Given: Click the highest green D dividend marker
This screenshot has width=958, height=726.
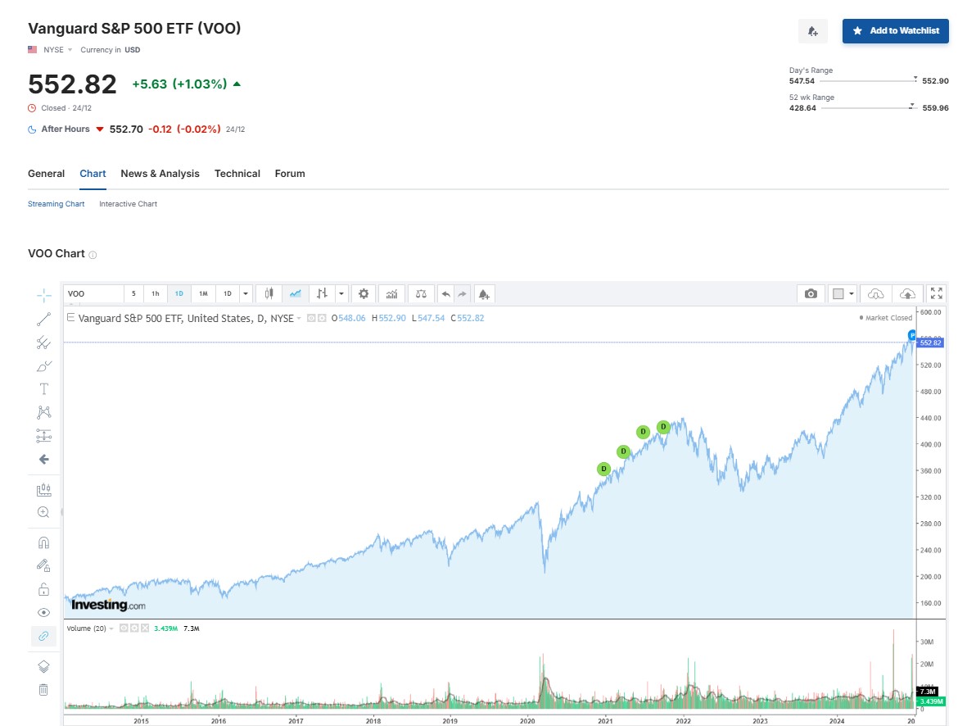Looking at the screenshot, I should (x=663, y=427).
